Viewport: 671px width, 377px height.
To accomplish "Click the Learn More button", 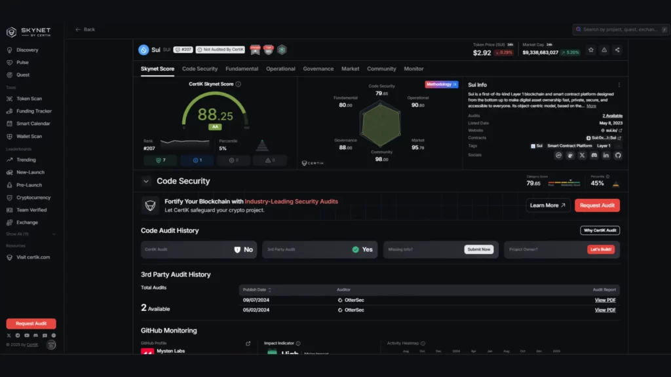I will (548, 206).
